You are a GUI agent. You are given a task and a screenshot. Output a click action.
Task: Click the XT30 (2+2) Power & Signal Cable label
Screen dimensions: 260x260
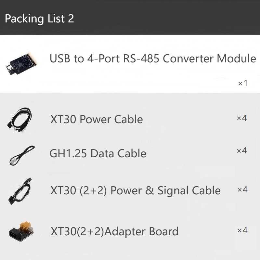tap(136, 190)
